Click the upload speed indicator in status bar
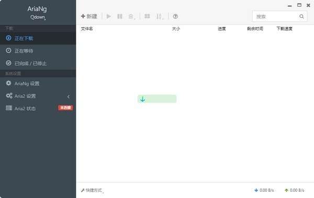314x198 pixels. [x=294, y=190]
